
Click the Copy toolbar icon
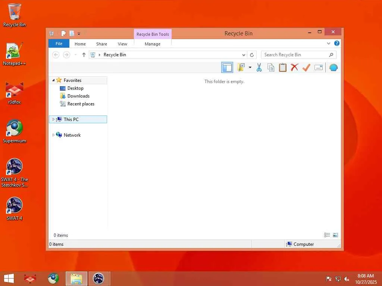271,67
